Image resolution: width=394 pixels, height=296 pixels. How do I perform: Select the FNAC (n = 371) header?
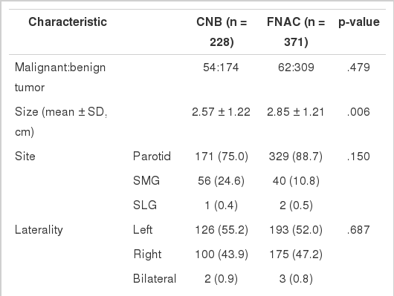pos(296,32)
